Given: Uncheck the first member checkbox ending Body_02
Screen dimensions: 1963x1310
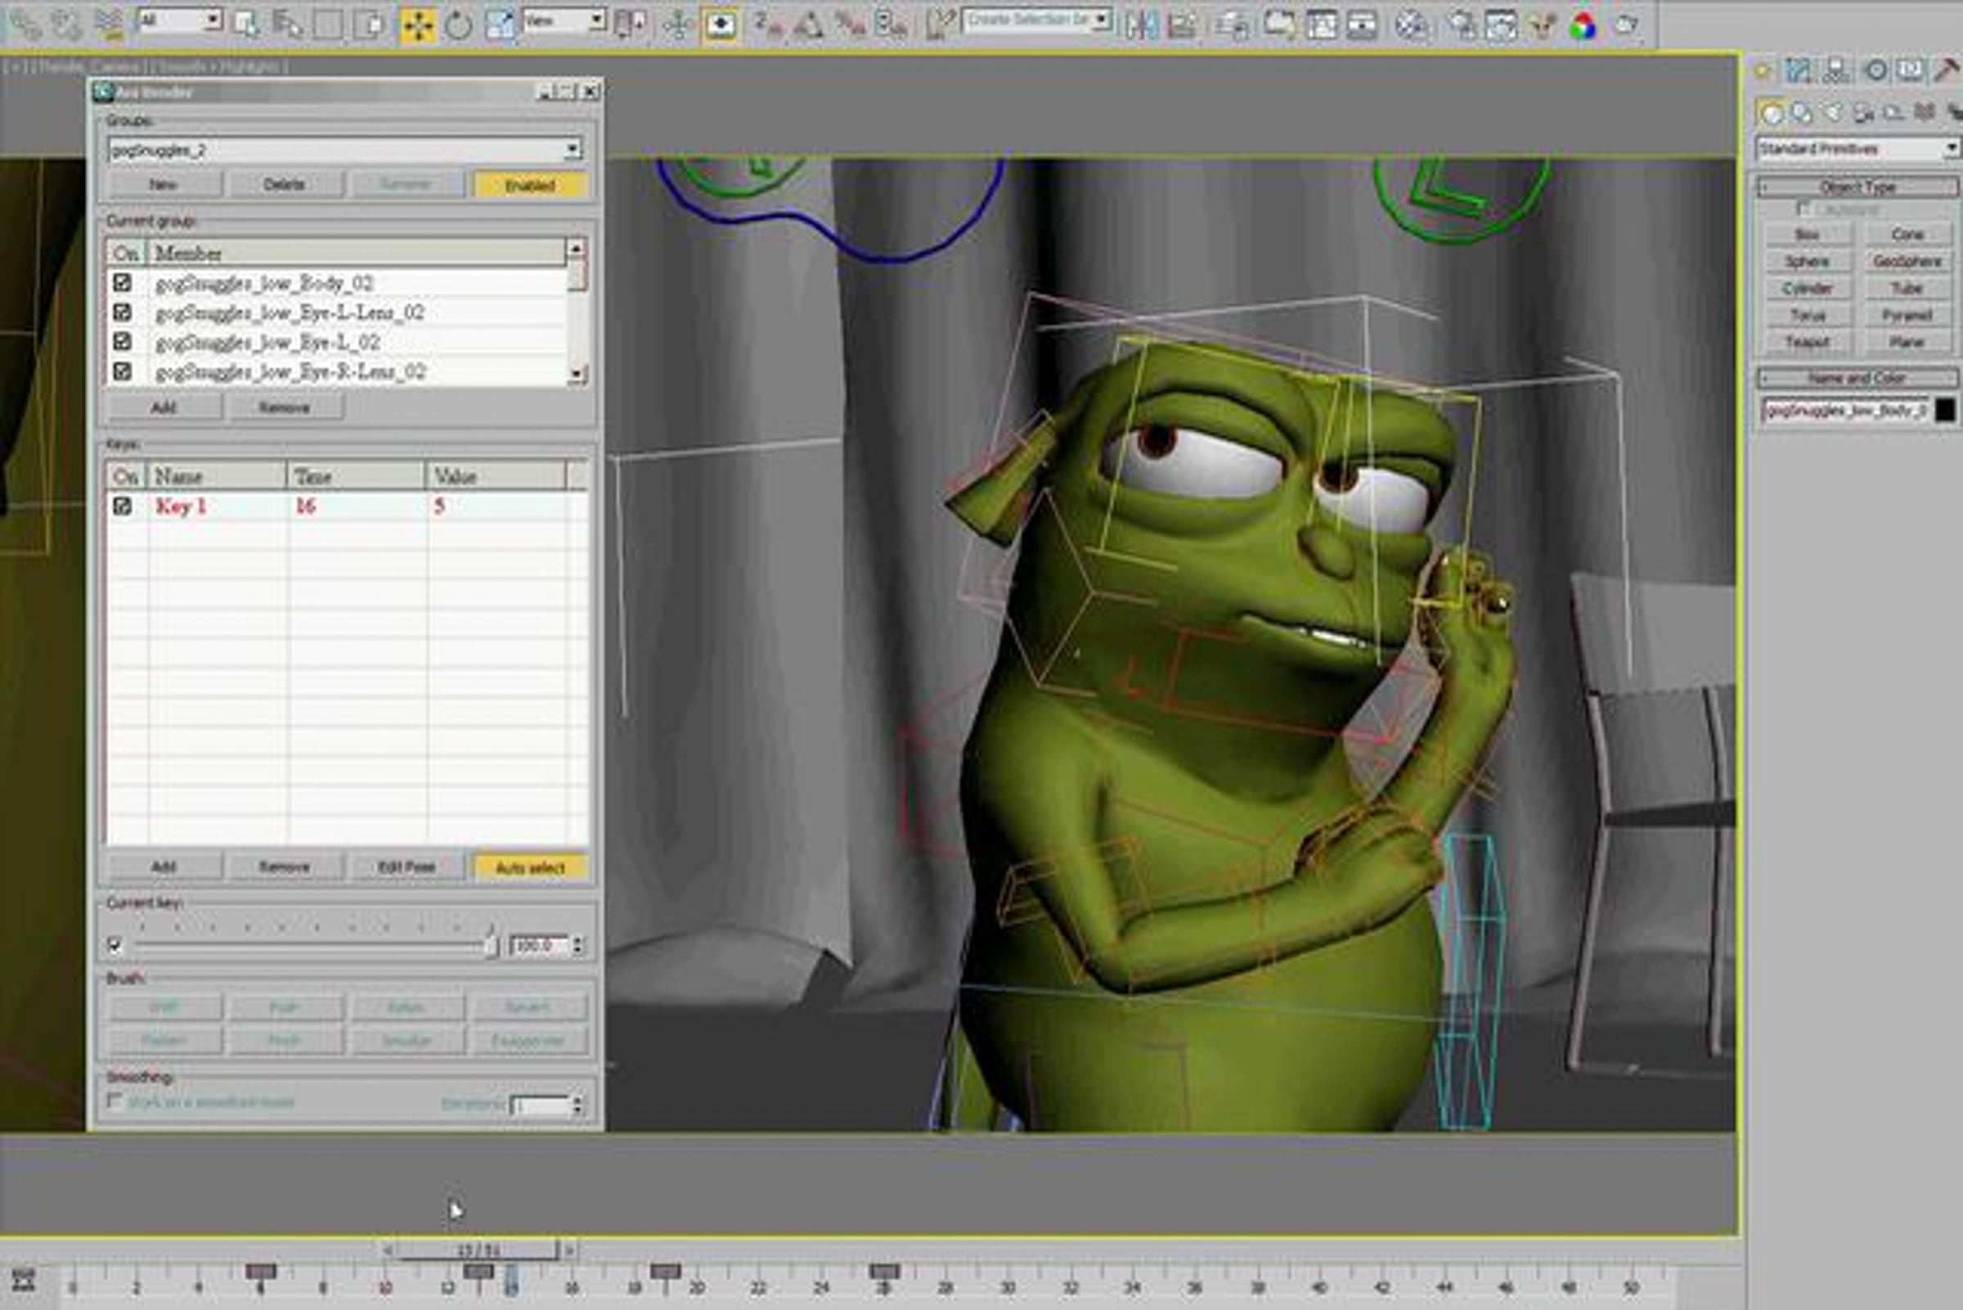Looking at the screenshot, I should [x=122, y=282].
